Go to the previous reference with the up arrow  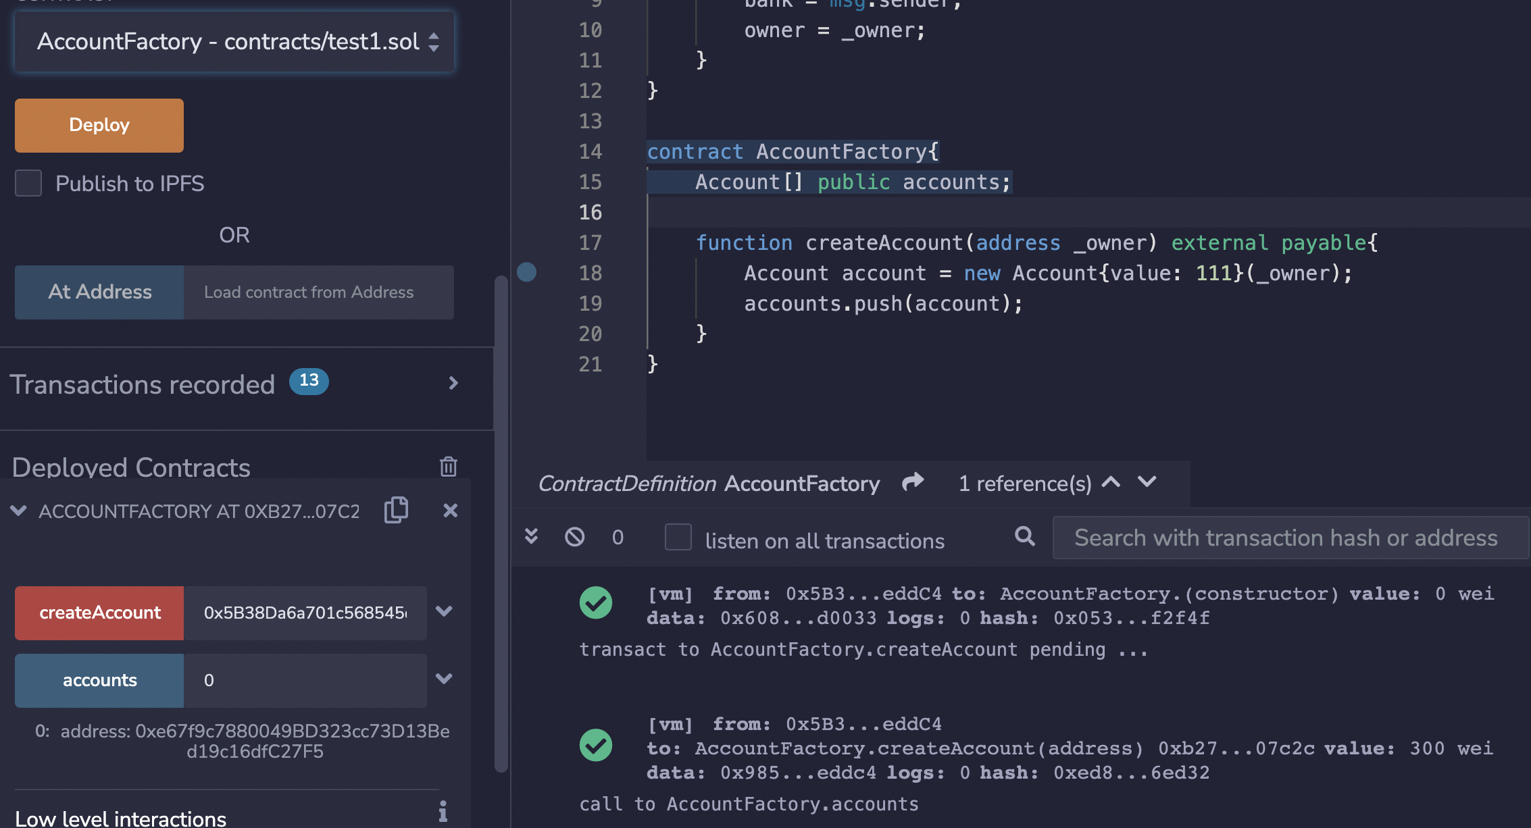(1111, 482)
